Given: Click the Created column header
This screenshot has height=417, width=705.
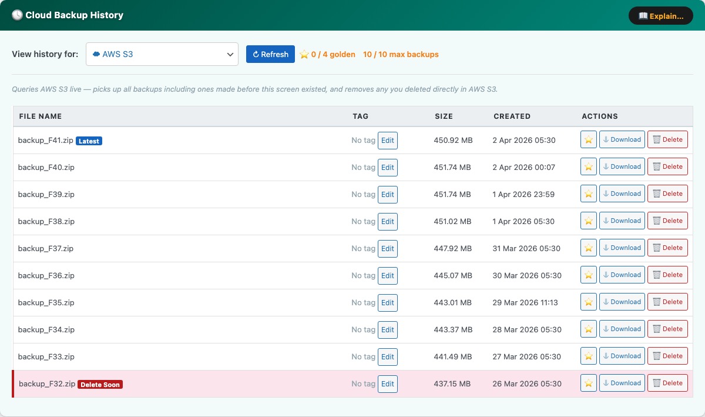Looking at the screenshot, I should [512, 116].
